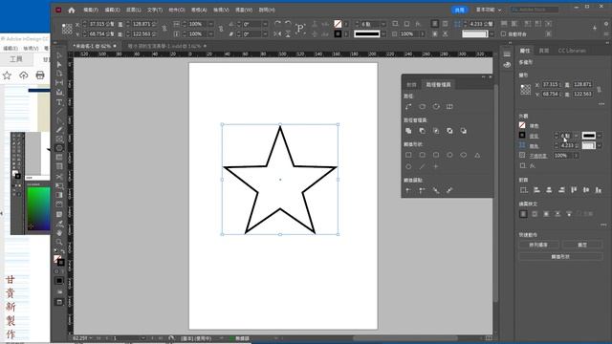Pick the Zoom magnifier tool
The width and height of the screenshot is (612, 344).
click(x=59, y=242)
